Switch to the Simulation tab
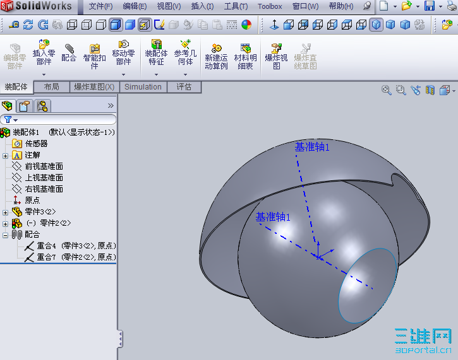Viewport: 458px width, 360px height. (143, 87)
